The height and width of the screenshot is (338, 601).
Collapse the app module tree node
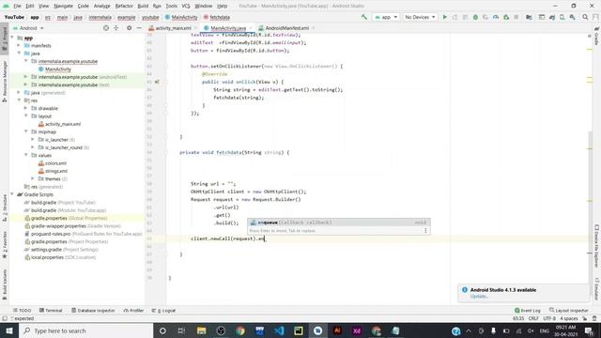(x=12, y=38)
